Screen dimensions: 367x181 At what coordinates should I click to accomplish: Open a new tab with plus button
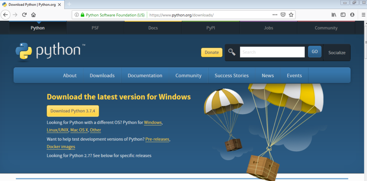coord(69,4)
